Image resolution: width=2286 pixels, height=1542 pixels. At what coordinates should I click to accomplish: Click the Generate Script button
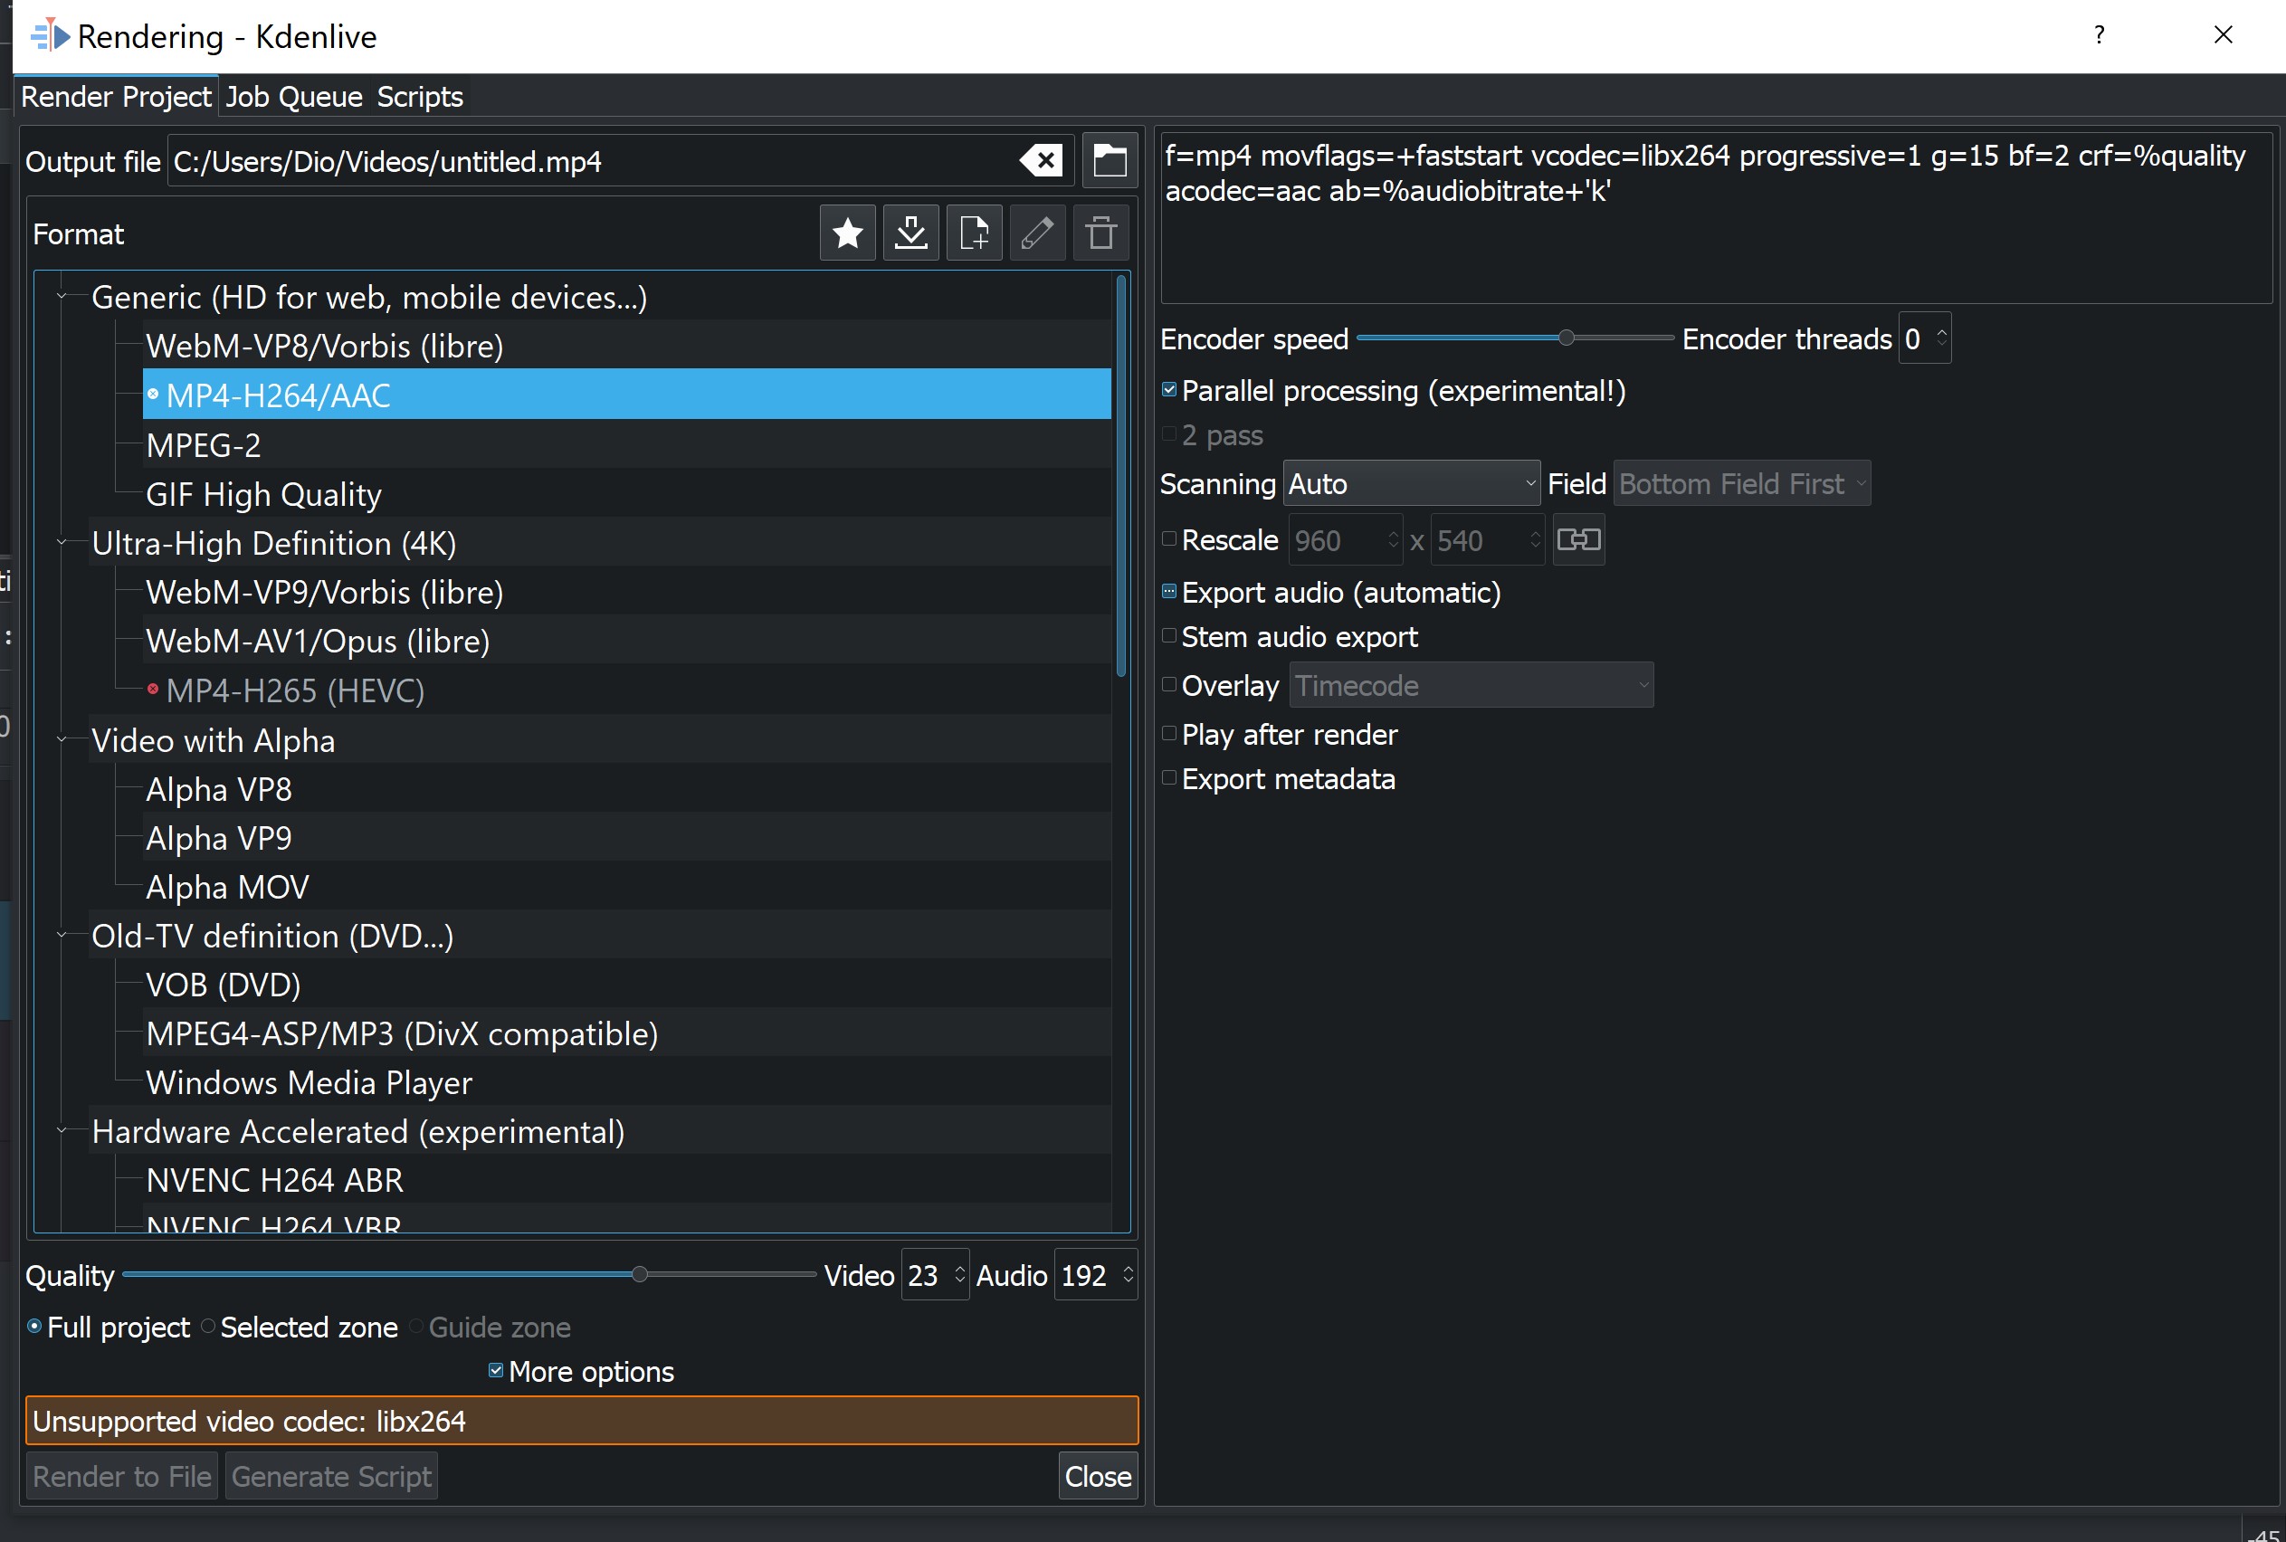coord(331,1476)
